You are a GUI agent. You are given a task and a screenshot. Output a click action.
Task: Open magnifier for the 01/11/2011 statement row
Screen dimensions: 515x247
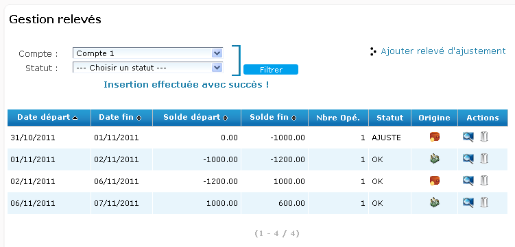[468, 159]
